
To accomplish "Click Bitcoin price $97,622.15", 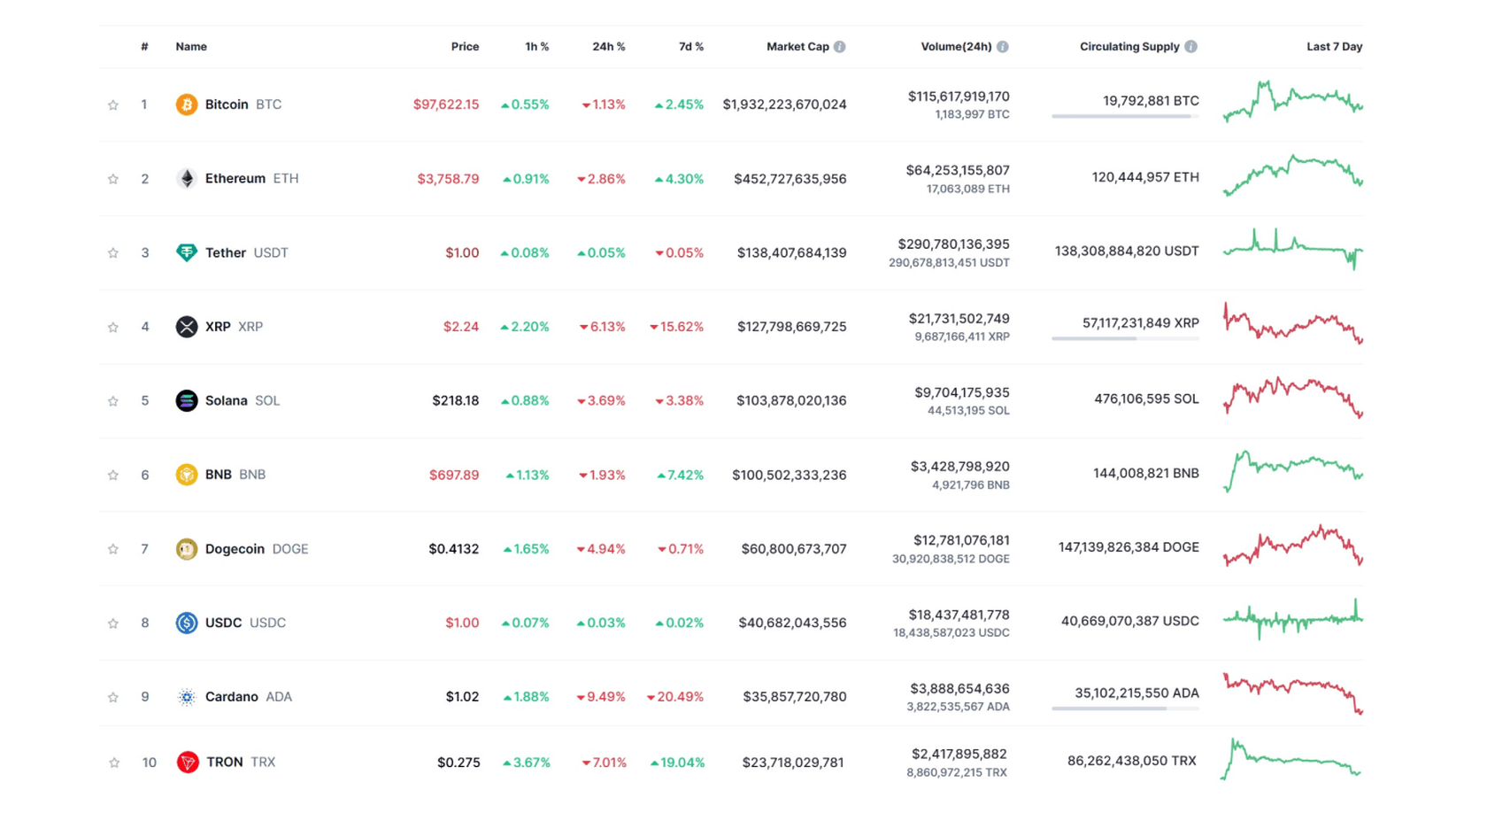I will pos(446,104).
